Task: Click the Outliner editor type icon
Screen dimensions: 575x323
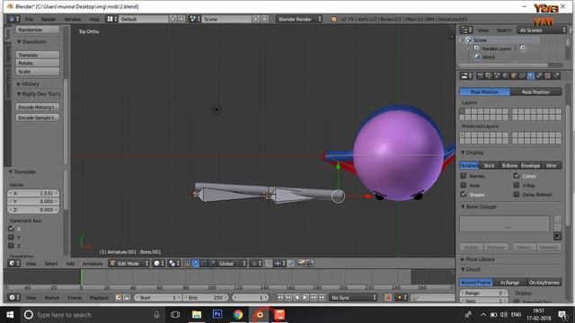Action: click(x=466, y=30)
